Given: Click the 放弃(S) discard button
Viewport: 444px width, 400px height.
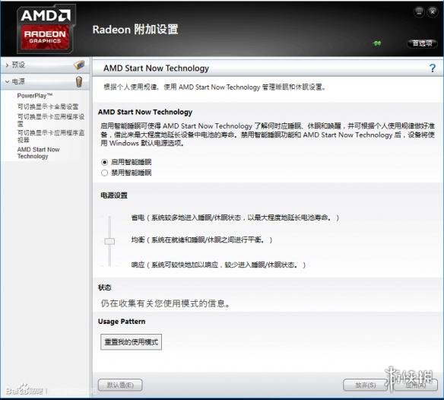Looking at the screenshot, I should pyautogui.click(x=365, y=385).
